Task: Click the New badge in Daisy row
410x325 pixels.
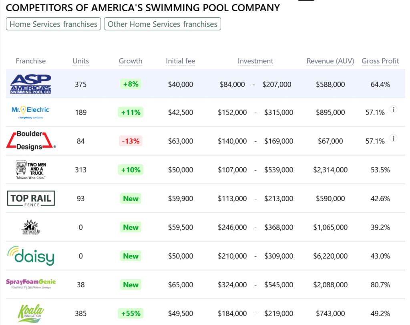Action: click(131, 256)
